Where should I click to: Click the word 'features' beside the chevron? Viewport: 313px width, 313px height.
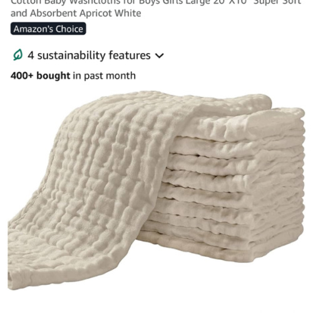click(x=130, y=55)
